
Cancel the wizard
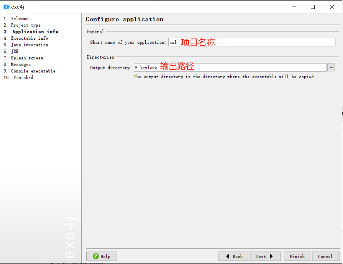(325, 256)
